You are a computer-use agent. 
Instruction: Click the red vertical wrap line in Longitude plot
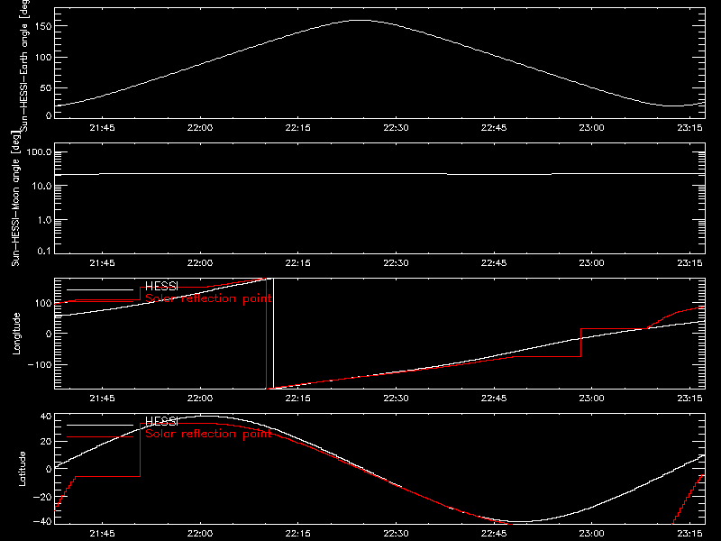[x=267, y=334]
